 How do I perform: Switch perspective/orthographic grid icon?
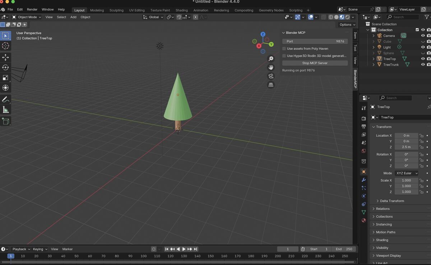pos(271,85)
